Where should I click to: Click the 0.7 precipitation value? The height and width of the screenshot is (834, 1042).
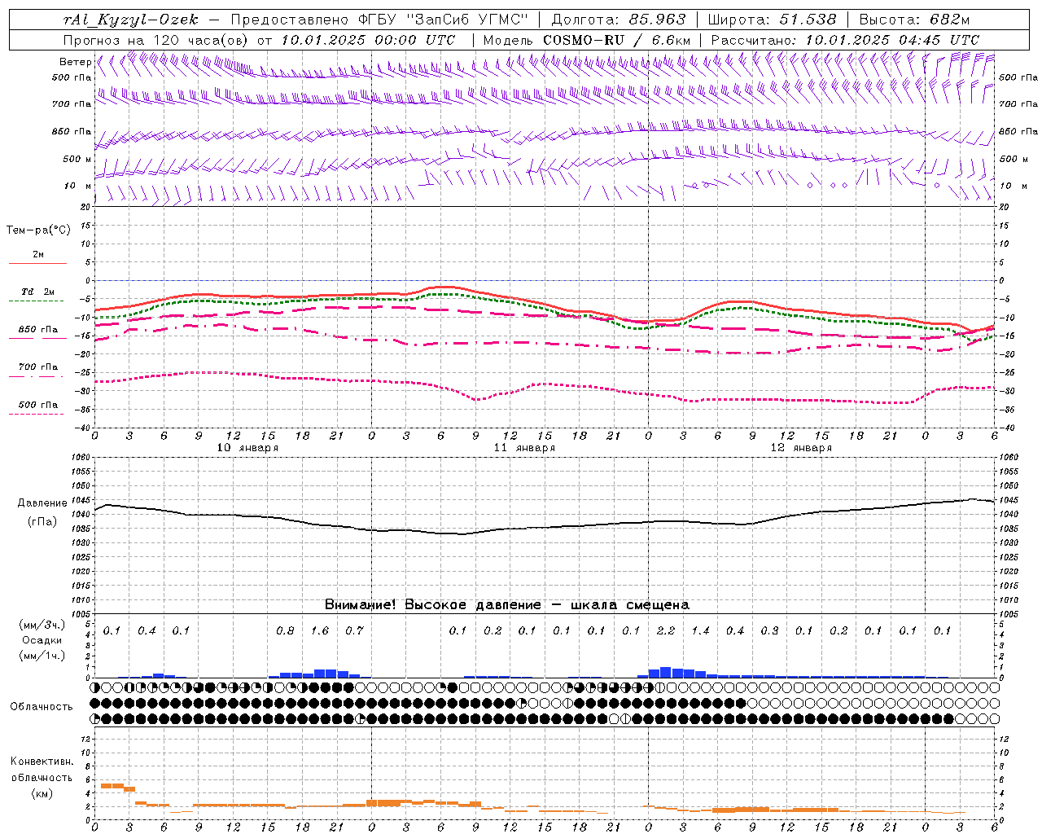coord(354,631)
